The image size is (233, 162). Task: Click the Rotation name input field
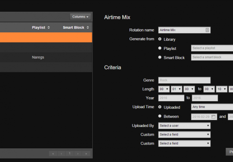coord(184,30)
